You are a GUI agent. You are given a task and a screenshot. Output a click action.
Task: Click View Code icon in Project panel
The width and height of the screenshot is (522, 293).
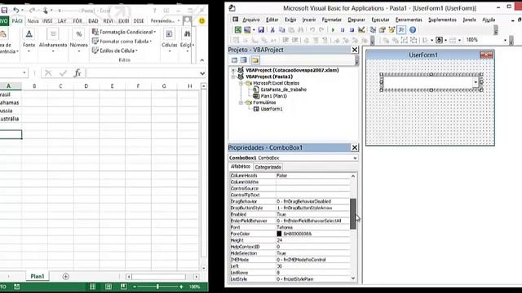pyautogui.click(x=234, y=60)
